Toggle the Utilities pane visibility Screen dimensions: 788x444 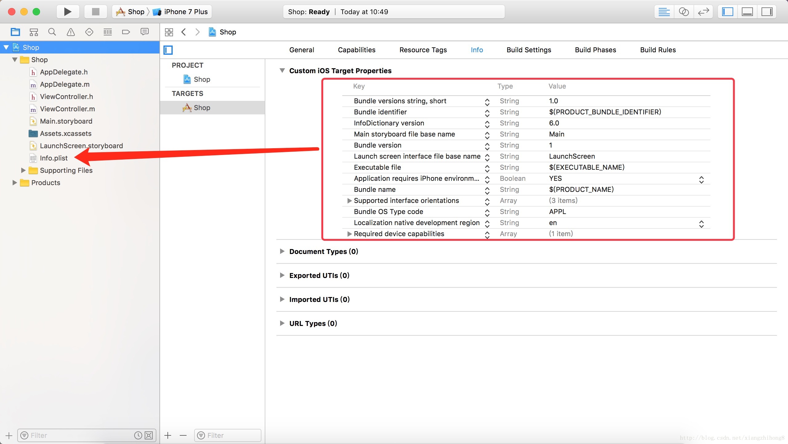tap(767, 12)
